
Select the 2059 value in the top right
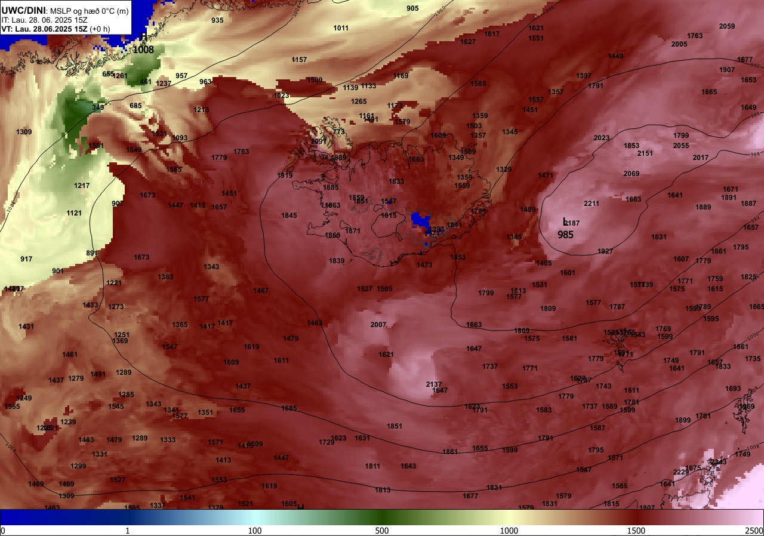click(727, 26)
